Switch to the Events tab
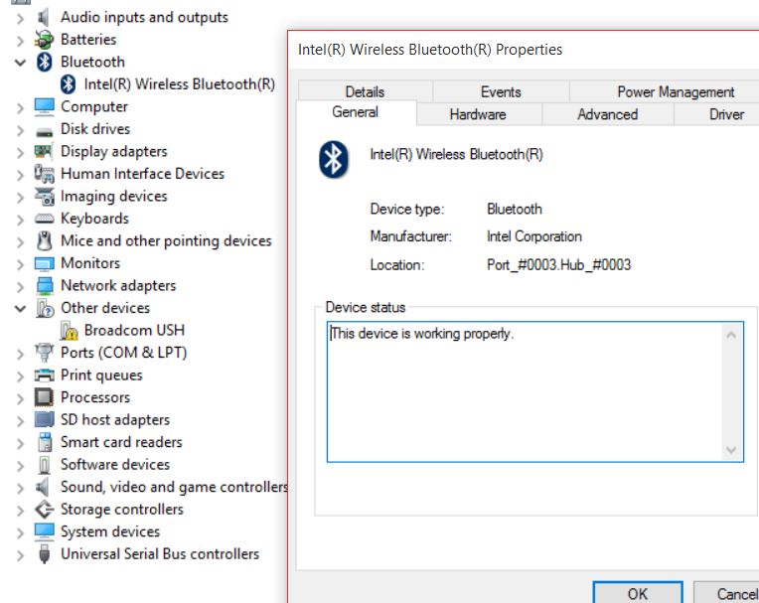The image size is (759, 603). click(501, 91)
